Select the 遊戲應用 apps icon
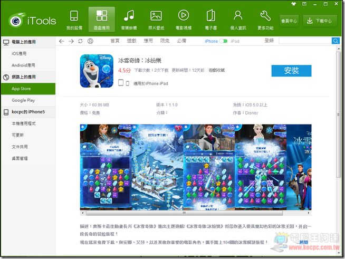The image size is (345, 259). pyautogui.click(x=101, y=20)
